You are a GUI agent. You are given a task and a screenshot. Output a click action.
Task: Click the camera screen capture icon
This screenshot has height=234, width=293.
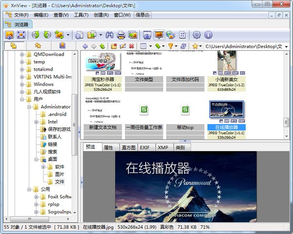pyautogui.click(x=146, y=35)
